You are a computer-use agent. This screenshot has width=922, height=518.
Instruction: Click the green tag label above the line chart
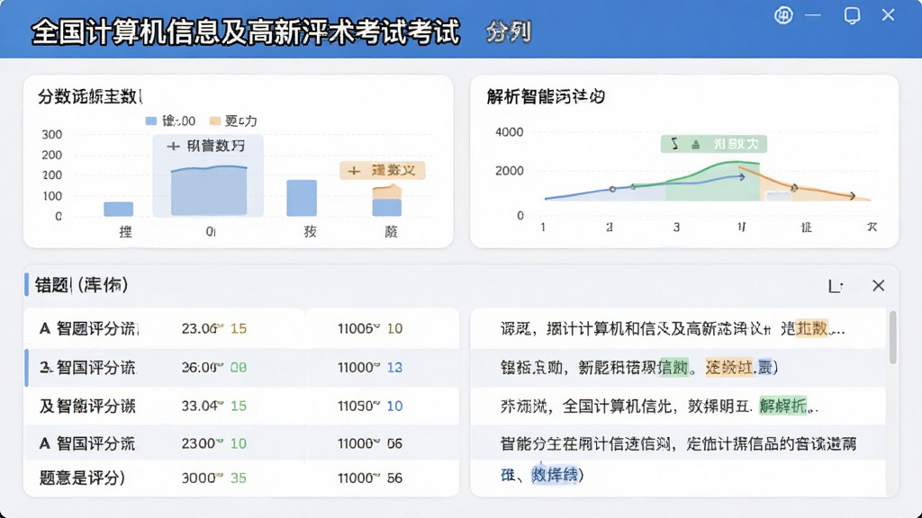click(x=713, y=144)
